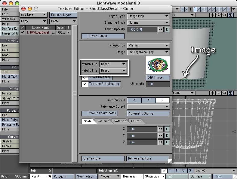Select texture axis X
Viewport: 237px width, 179px height.
pos(134,100)
